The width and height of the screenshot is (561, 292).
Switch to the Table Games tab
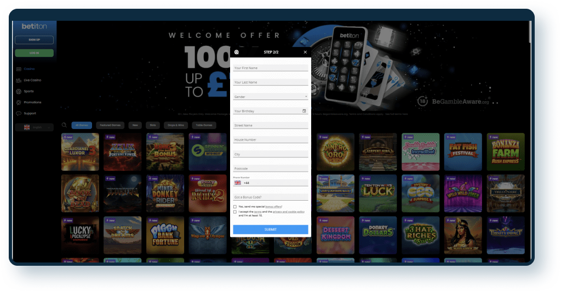[204, 125]
